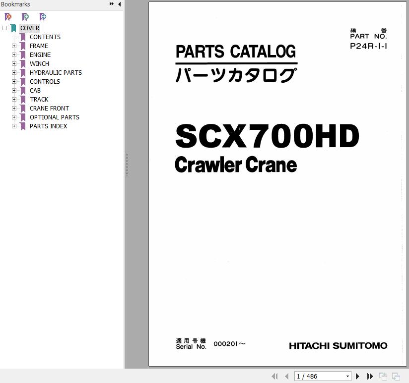Expand the WINCH bookmark
This screenshot has height=383, width=409.
[14, 63]
